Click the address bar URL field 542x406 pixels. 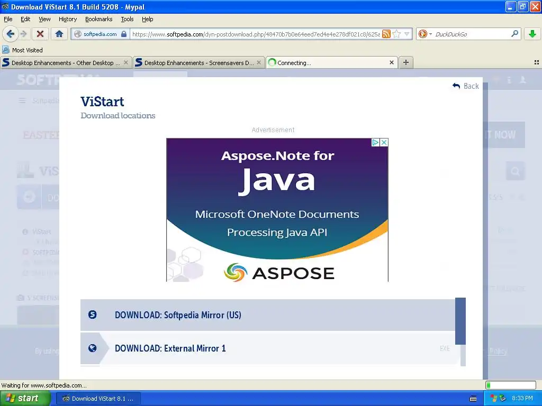(x=256, y=34)
